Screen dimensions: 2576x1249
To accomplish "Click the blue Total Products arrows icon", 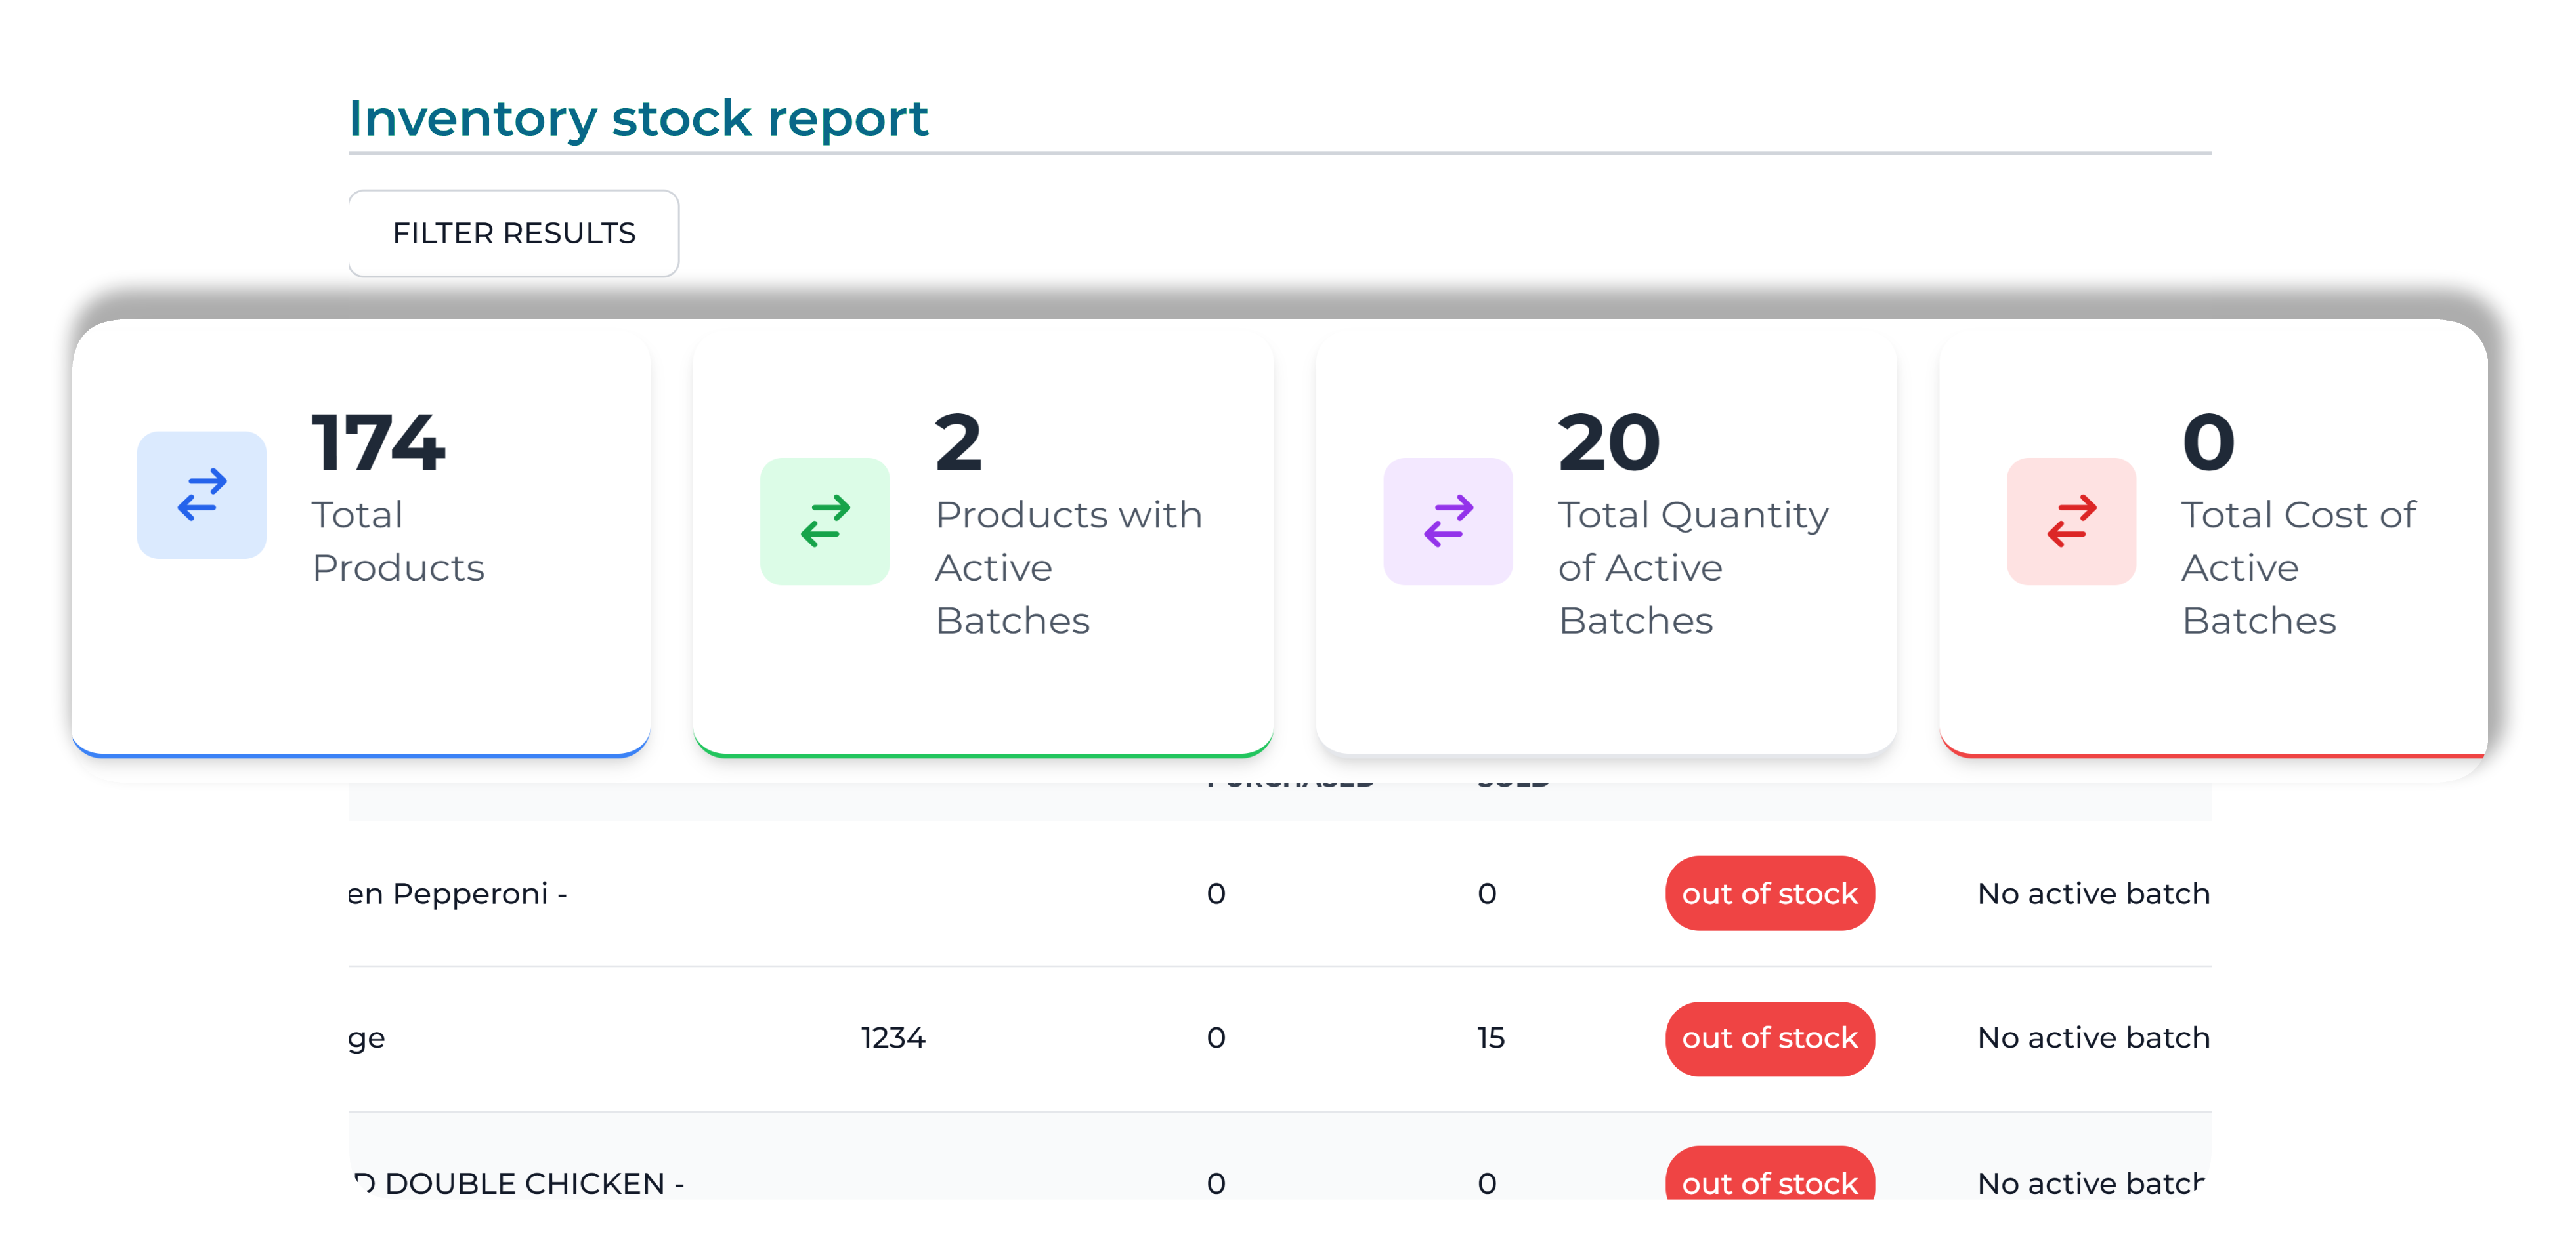I will pyautogui.click(x=202, y=495).
